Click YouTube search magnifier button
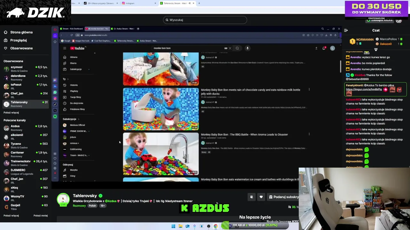 pyautogui.click(x=237, y=48)
